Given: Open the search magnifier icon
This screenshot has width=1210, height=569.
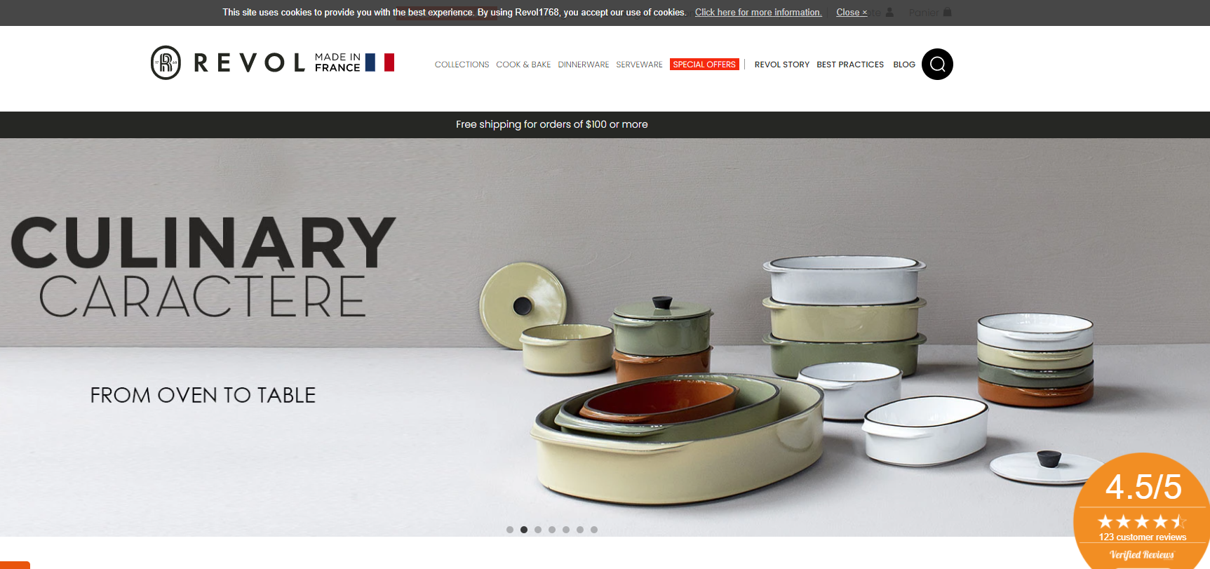Looking at the screenshot, I should pos(937,65).
